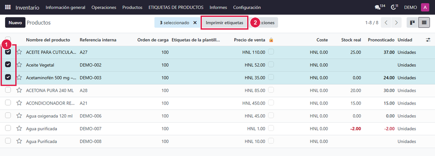The width and height of the screenshot is (435, 156).
Task: Select the ACONDICIONADOR row checkbox
Action: [x=8, y=103]
